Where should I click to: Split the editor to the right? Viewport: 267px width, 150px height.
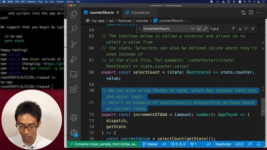pos(251,12)
